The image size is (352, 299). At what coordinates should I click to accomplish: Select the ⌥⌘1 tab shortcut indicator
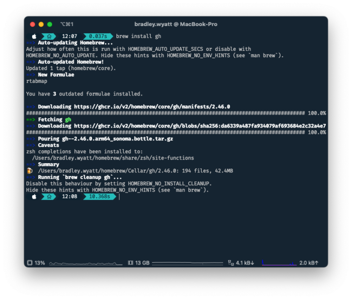[x=66, y=24]
